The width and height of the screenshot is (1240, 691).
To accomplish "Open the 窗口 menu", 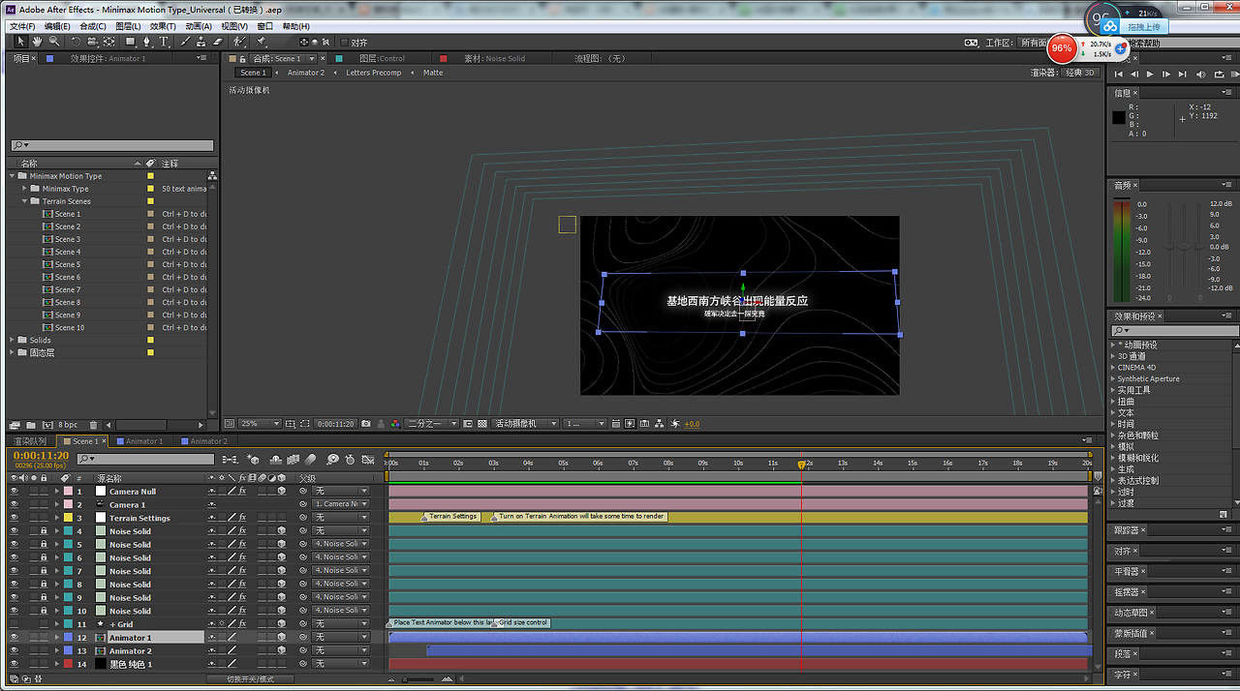I will coord(264,26).
